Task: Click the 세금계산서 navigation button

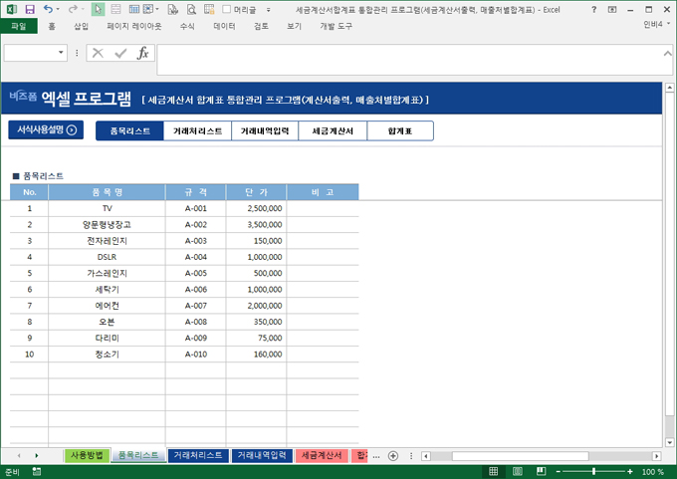Action: point(333,130)
